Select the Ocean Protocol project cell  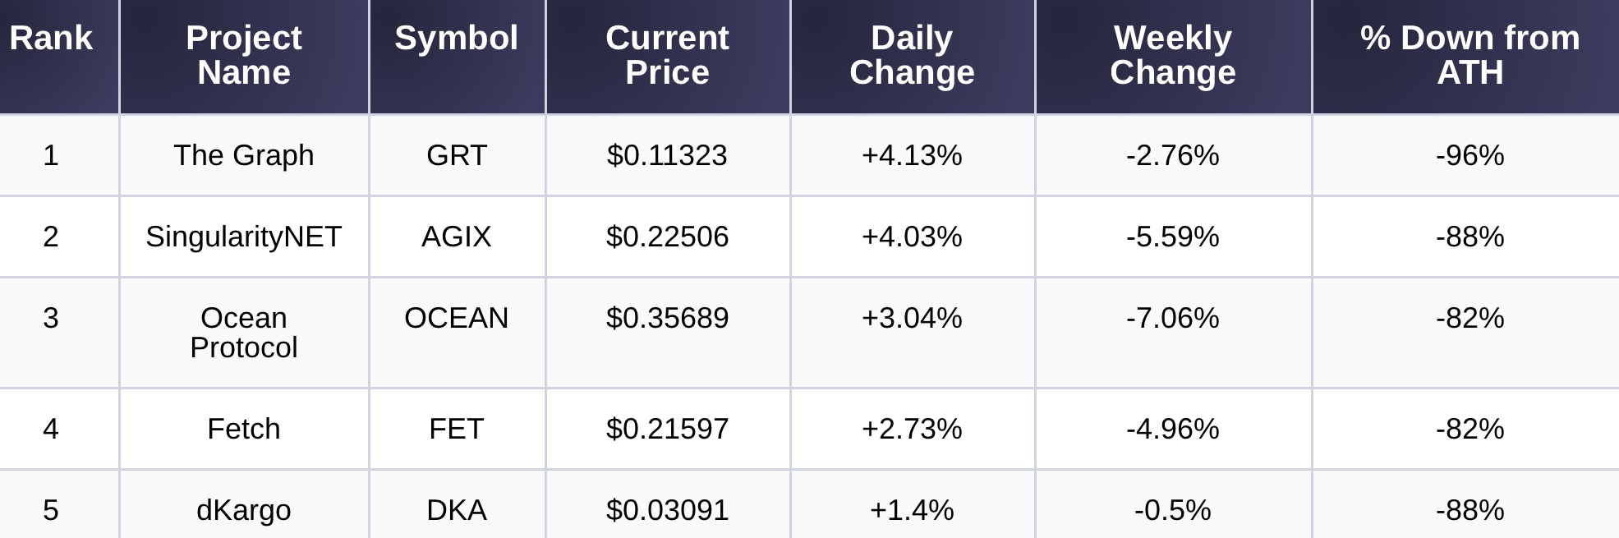(x=244, y=333)
